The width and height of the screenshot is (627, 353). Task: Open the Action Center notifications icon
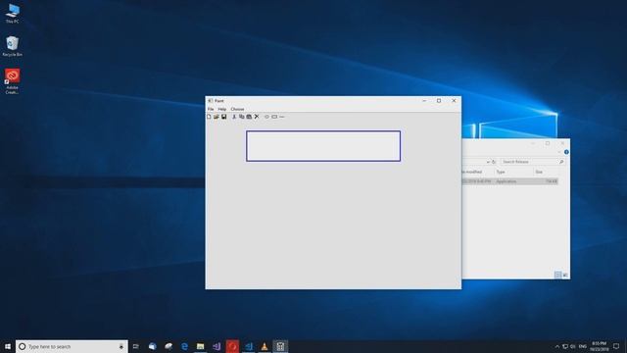616,346
